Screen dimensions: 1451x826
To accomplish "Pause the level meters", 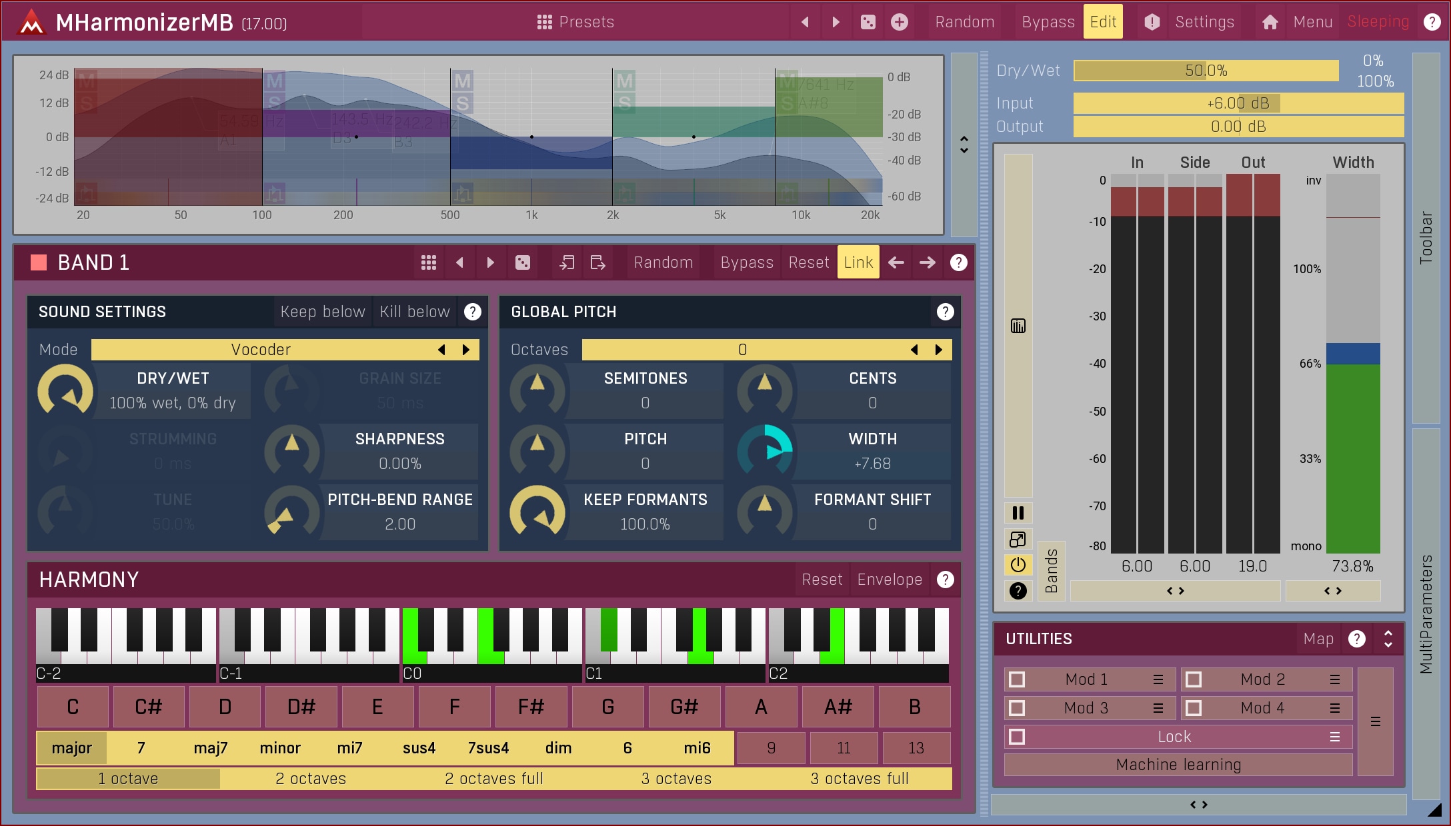I will (1018, 512).
